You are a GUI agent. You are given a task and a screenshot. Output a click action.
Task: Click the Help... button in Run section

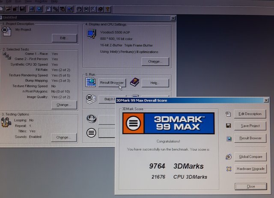[x=155, y=83]
